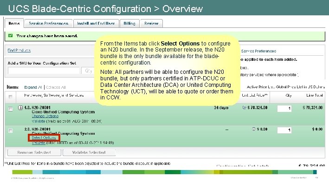The width and height of the screenshot is (329, 183).
Task: Click 'Your changes have been saved.' message
Action: click(x=47, y=36)
